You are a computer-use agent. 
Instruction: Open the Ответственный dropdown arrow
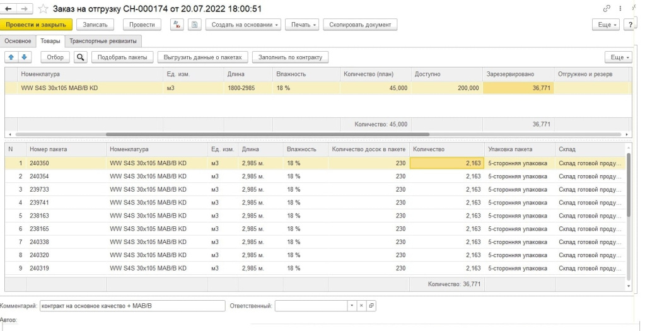point(352,306)
